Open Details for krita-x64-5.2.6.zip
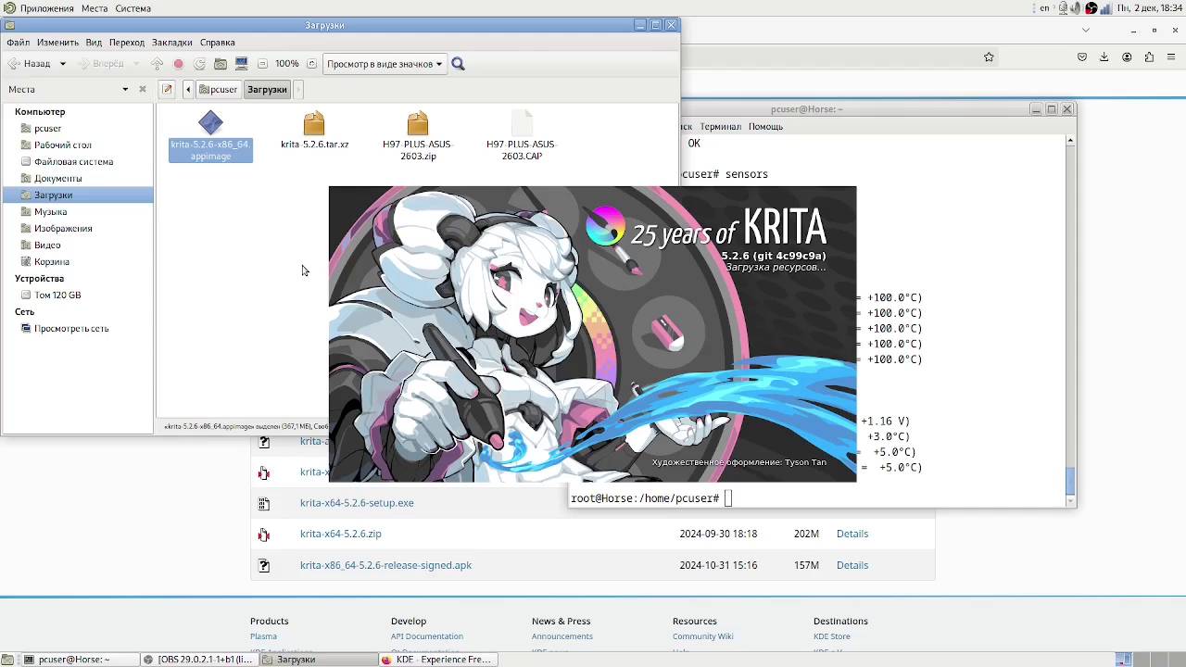Screen dimensions: 1186x667 point(852,534)
